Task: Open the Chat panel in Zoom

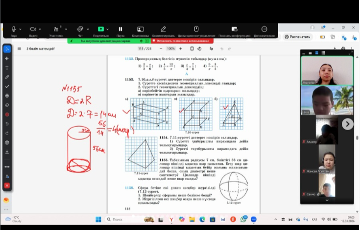Action: (80, 29)
